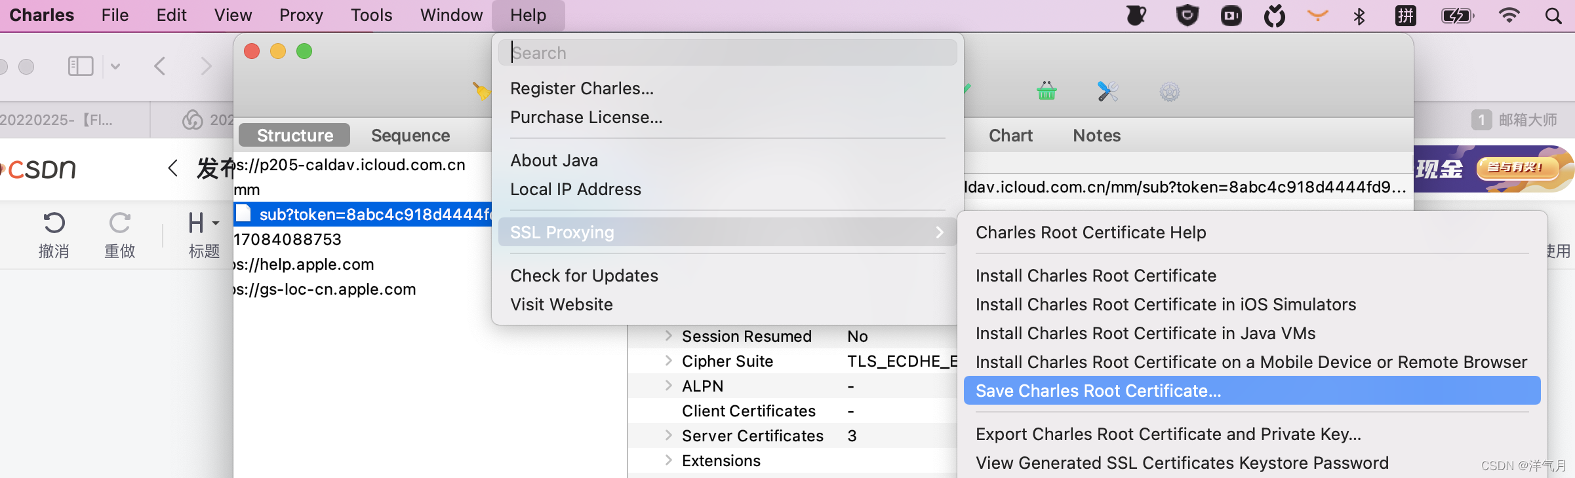Image resolution: width=1575 pixels, height=478 pixels.
Task: Export Charles Root Certificate and Private Key
Action: (1168, 434)
